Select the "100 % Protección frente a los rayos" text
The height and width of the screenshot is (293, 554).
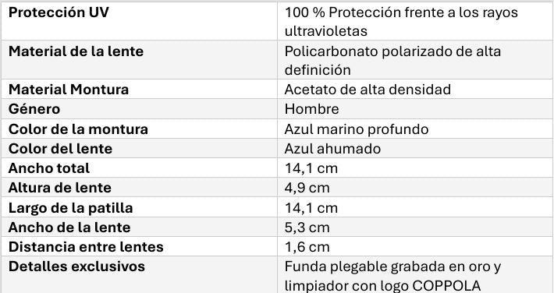(401, 12)
